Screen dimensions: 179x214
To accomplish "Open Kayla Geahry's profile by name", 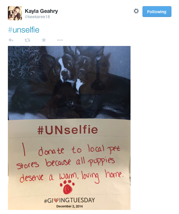I will click(41, 11).
